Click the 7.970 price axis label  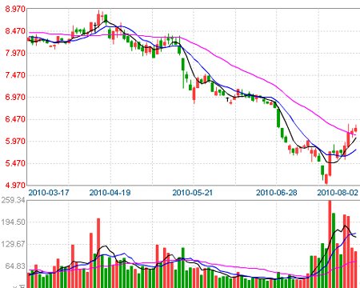click(15, 53)
